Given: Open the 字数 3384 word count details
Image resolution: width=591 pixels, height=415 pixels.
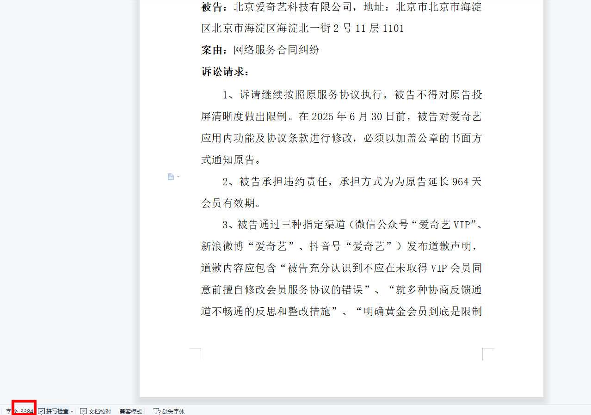Looking at the screenshot, I should tap(19, 411).
